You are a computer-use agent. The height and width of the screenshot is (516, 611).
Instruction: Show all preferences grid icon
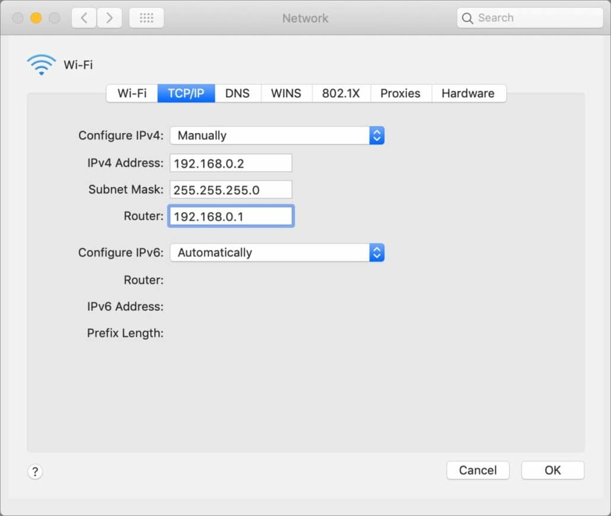(146, 18)
